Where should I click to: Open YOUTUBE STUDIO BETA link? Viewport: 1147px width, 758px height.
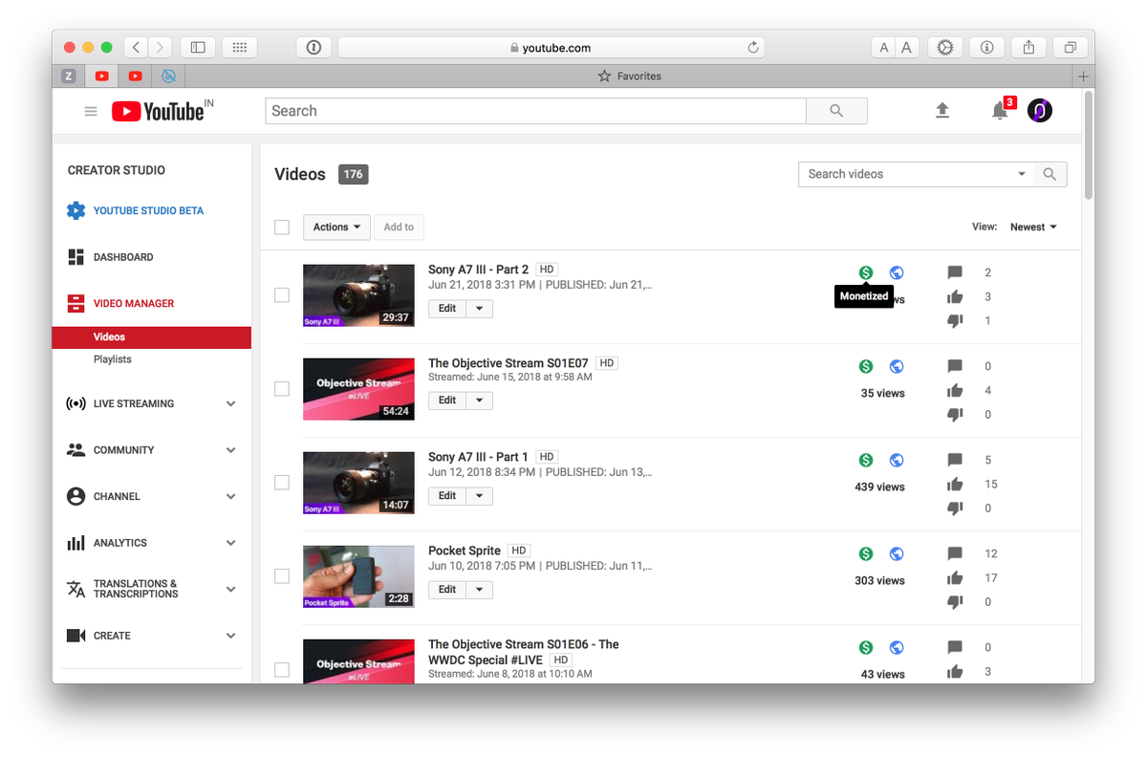(148, 210)
